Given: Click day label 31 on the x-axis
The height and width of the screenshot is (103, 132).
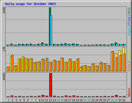Looking at the screenshot, I should click(124, 100).
